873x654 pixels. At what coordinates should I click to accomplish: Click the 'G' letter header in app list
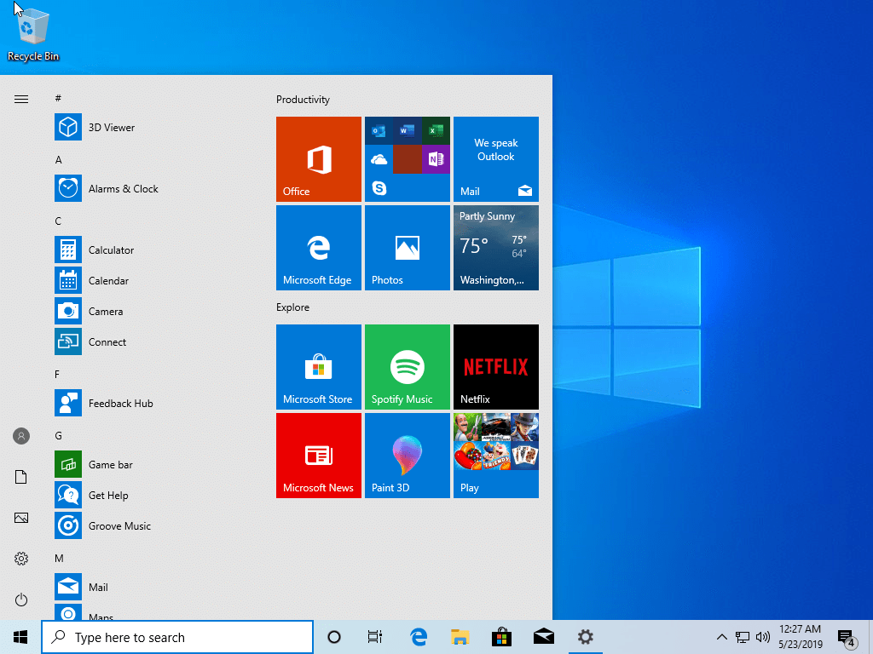pos(59,435)
